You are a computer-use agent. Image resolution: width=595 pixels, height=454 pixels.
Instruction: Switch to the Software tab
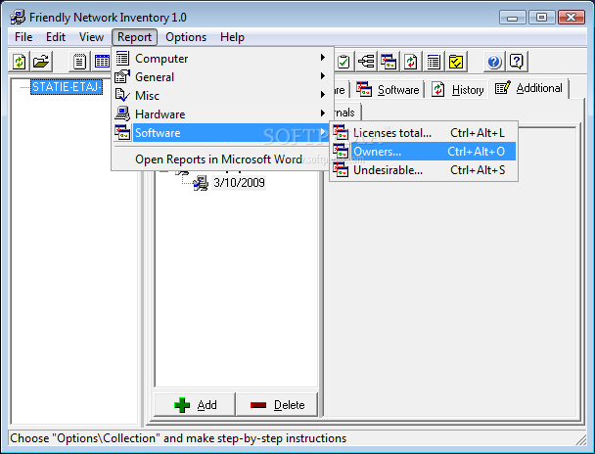pyautogui.click(x=388, y=90)
